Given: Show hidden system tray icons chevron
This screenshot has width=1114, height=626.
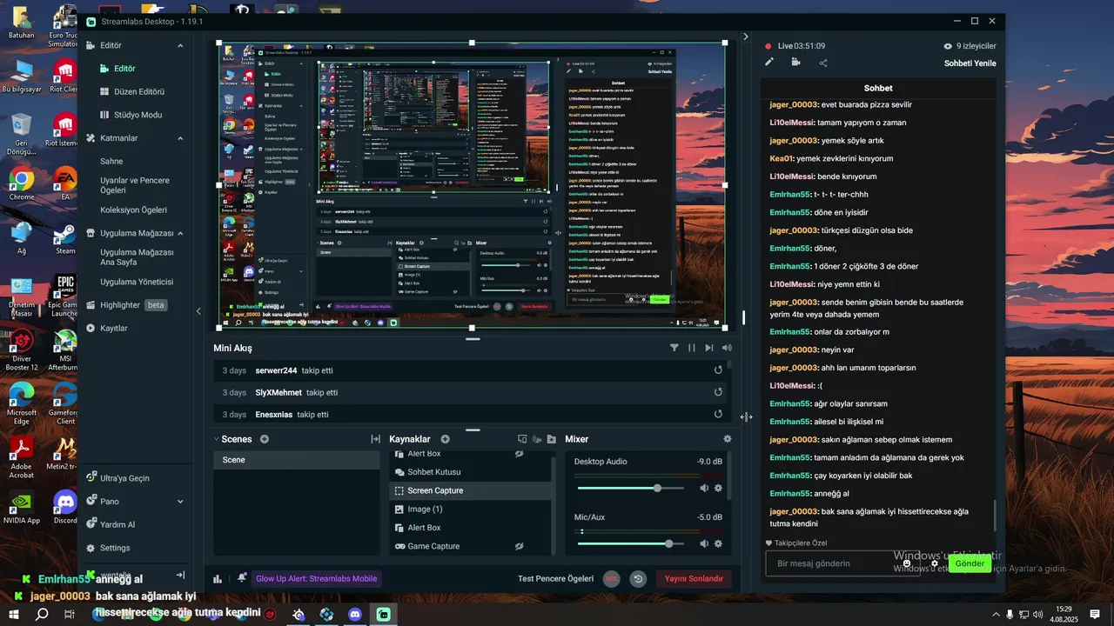Looking at the screenshot, I should (x=996, y=614).
